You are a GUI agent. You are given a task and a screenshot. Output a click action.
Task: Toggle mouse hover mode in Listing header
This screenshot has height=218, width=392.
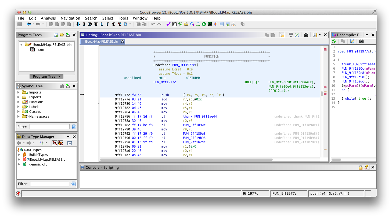coord(282,35)
